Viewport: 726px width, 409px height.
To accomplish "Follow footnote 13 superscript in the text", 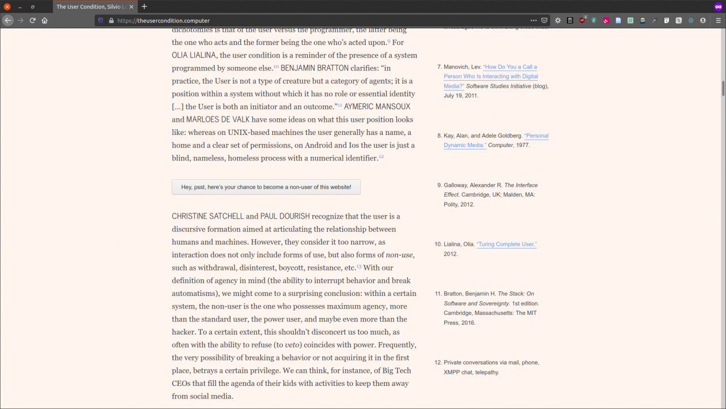I will click(359, 267).
